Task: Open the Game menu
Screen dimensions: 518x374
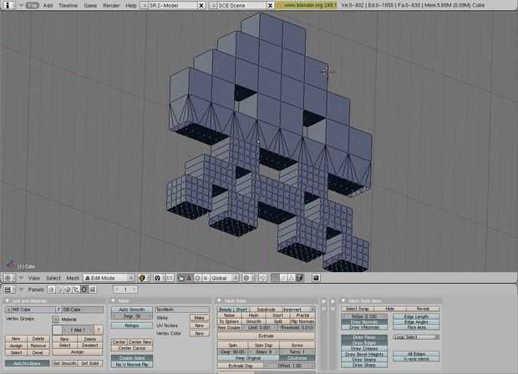Action: (x=90, y=5)
